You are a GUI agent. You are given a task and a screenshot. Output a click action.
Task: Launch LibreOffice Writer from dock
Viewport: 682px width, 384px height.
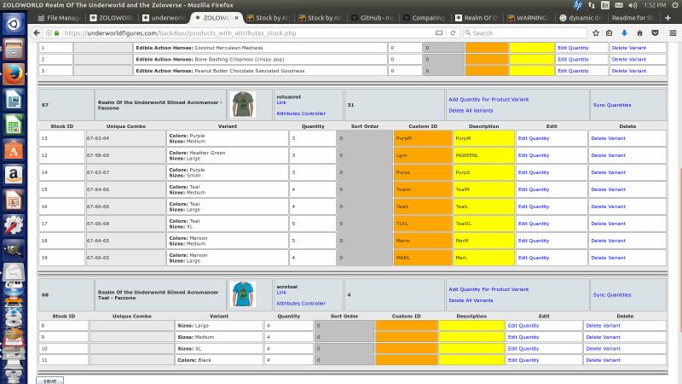[x=14, y=100]
